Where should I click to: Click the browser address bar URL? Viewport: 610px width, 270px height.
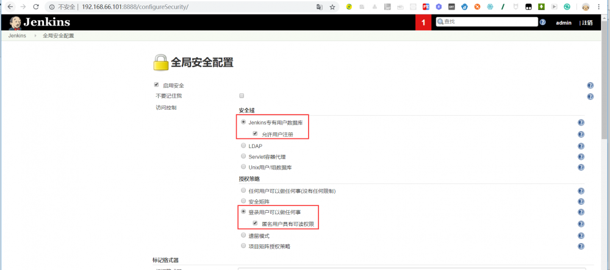[x=135, y=7]
